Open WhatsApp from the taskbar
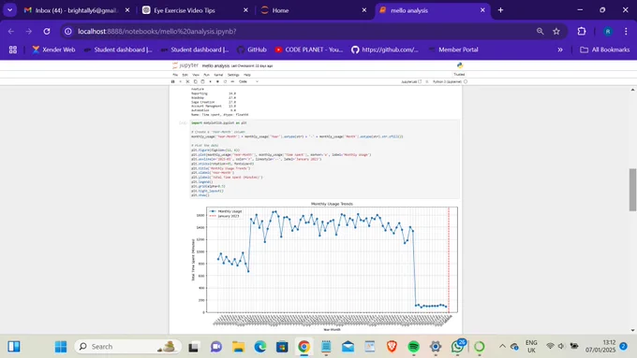637x358 pixels. (x=457, y=347)
